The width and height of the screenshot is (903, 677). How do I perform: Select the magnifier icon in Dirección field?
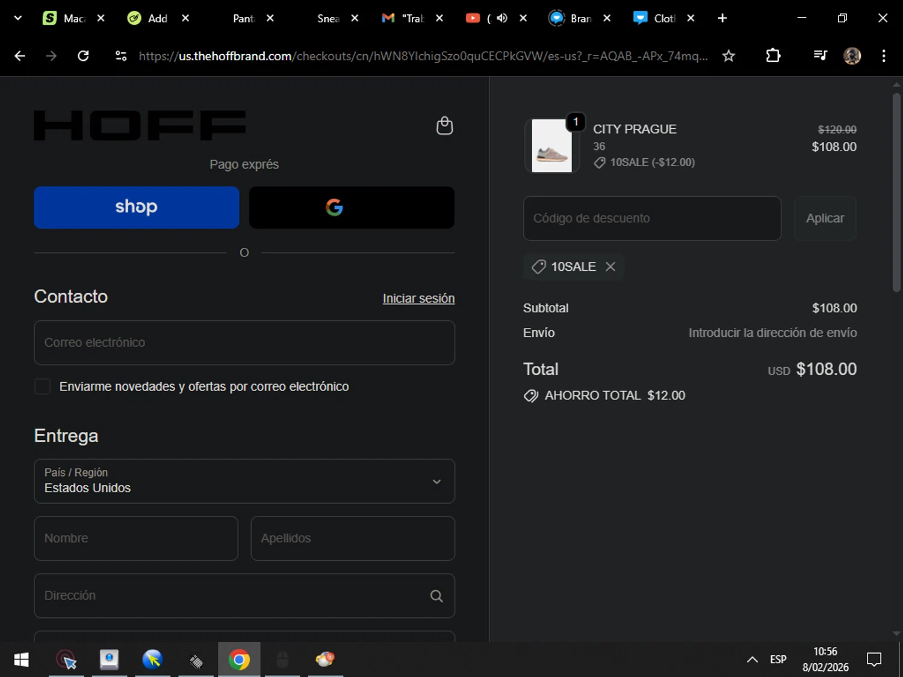(436, 596)
